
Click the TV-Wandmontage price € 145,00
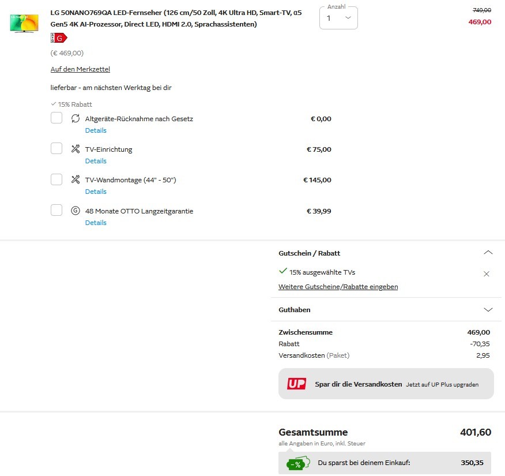[x=317, y=180]
